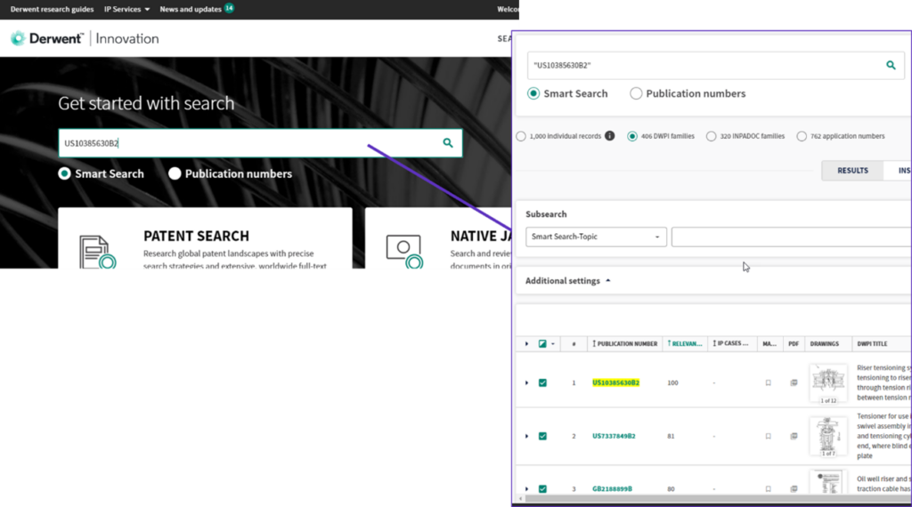Click the News and updates badge 14

point(229,8)
